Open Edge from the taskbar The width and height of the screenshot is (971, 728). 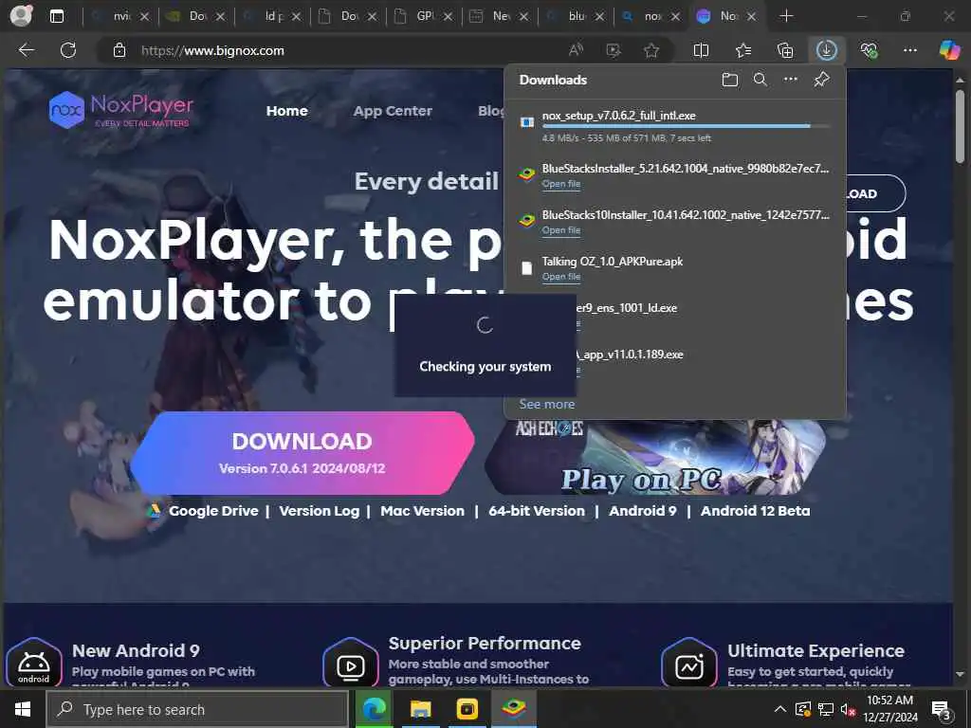(374, 709)
